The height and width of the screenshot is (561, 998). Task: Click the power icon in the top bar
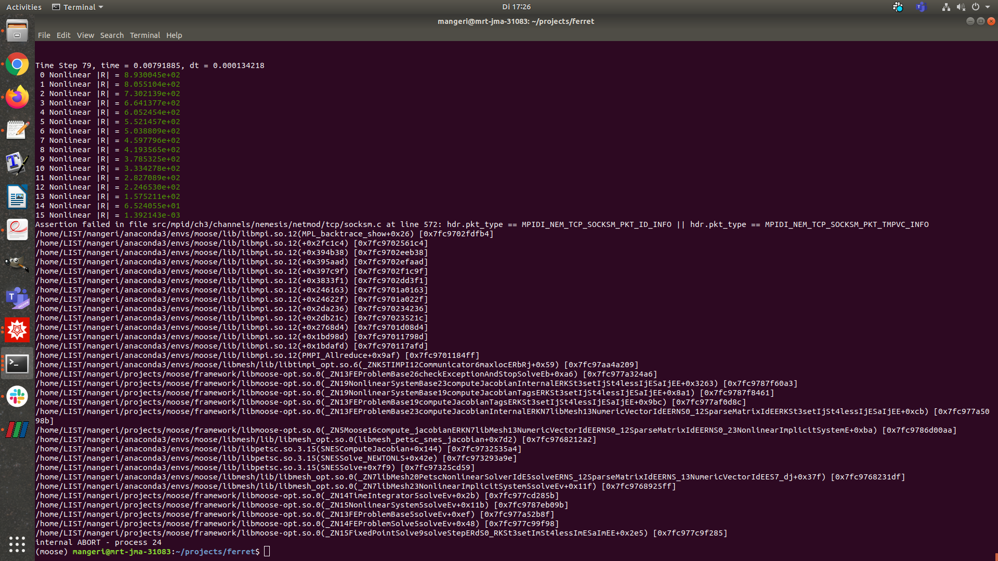(976, 7)
